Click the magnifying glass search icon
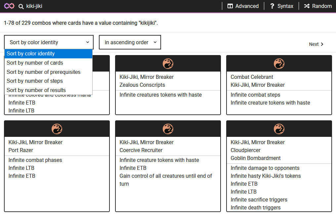The height and width of the screenshot is (215, 336). click(21, 6)
